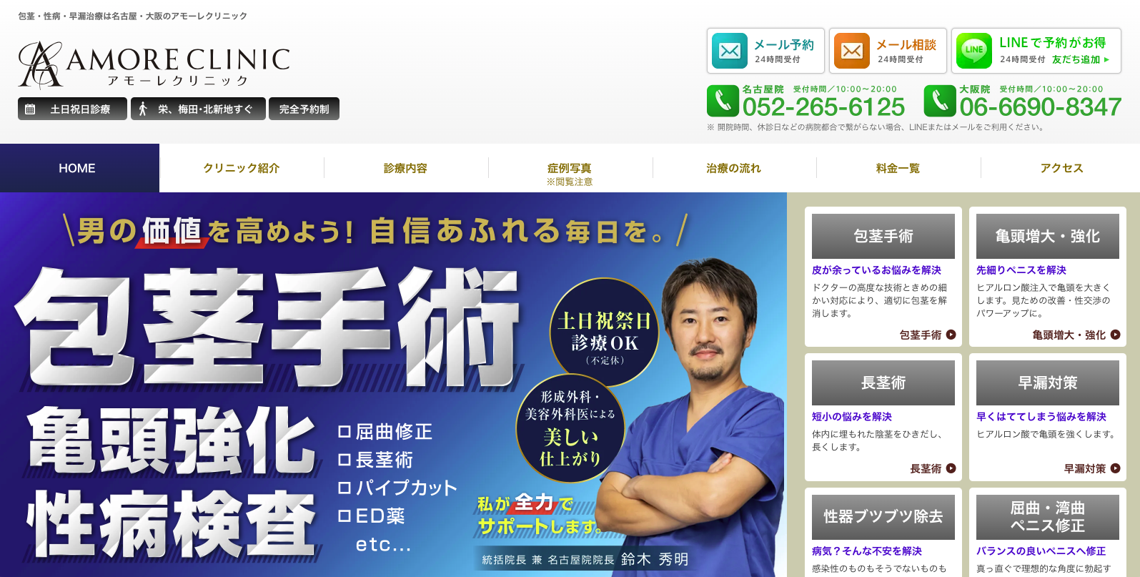This screenshot has width=1140, height=577.
Task: Open the 診療内容 menu item
Action: click(405, 168)
